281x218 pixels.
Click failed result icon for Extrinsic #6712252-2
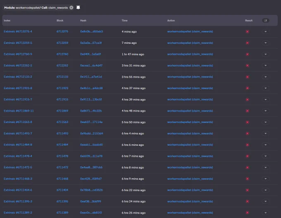point(247,66)
